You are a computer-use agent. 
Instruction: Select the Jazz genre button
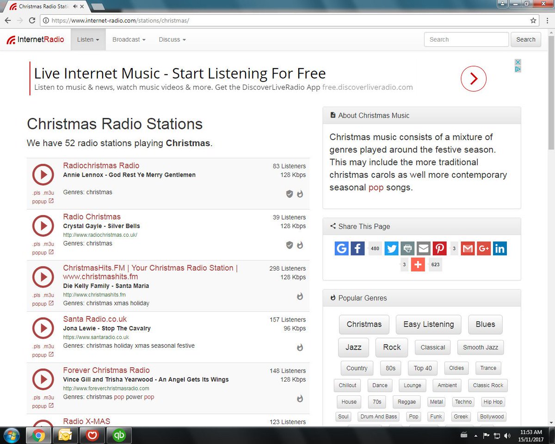tap(353, 347)
